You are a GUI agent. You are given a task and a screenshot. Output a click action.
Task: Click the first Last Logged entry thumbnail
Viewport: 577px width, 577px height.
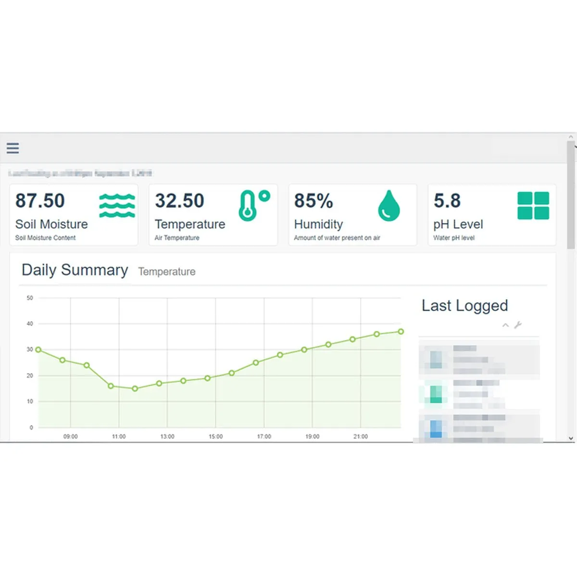pos(436,359)
